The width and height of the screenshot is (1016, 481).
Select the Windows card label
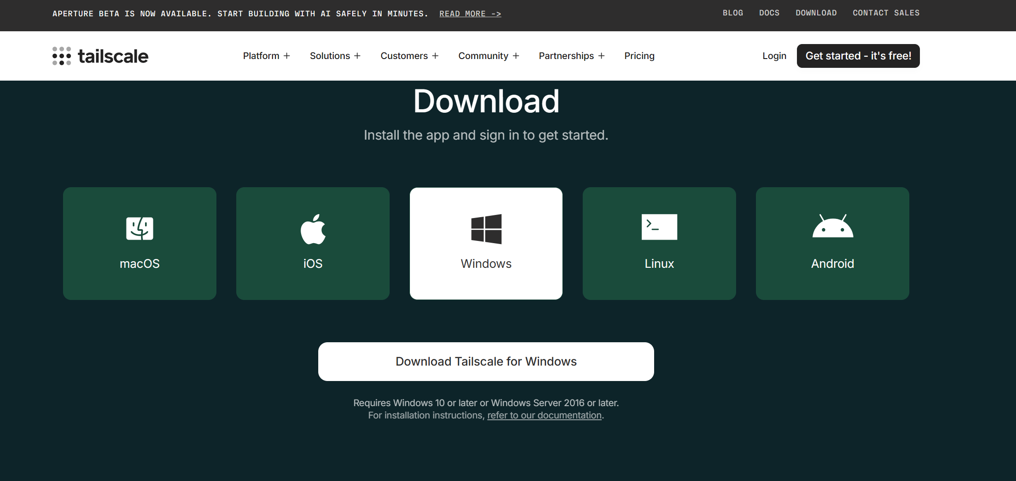tap(486, 263)
